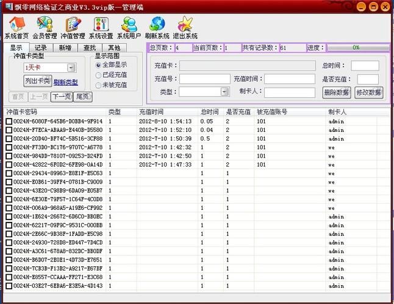Viewport: 394px width, 304px height.
Task: Click the 修改数据 button
Action: tap(368, 92)
